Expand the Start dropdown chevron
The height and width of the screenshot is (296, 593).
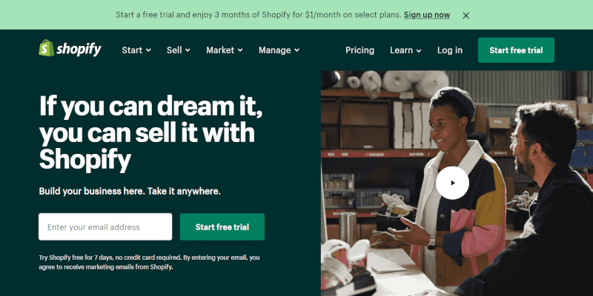pyautogui.click(x=149, y=50)
